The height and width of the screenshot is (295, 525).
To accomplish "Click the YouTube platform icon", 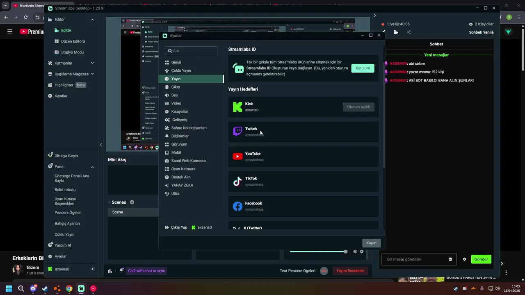I will (x=237, y=157).
